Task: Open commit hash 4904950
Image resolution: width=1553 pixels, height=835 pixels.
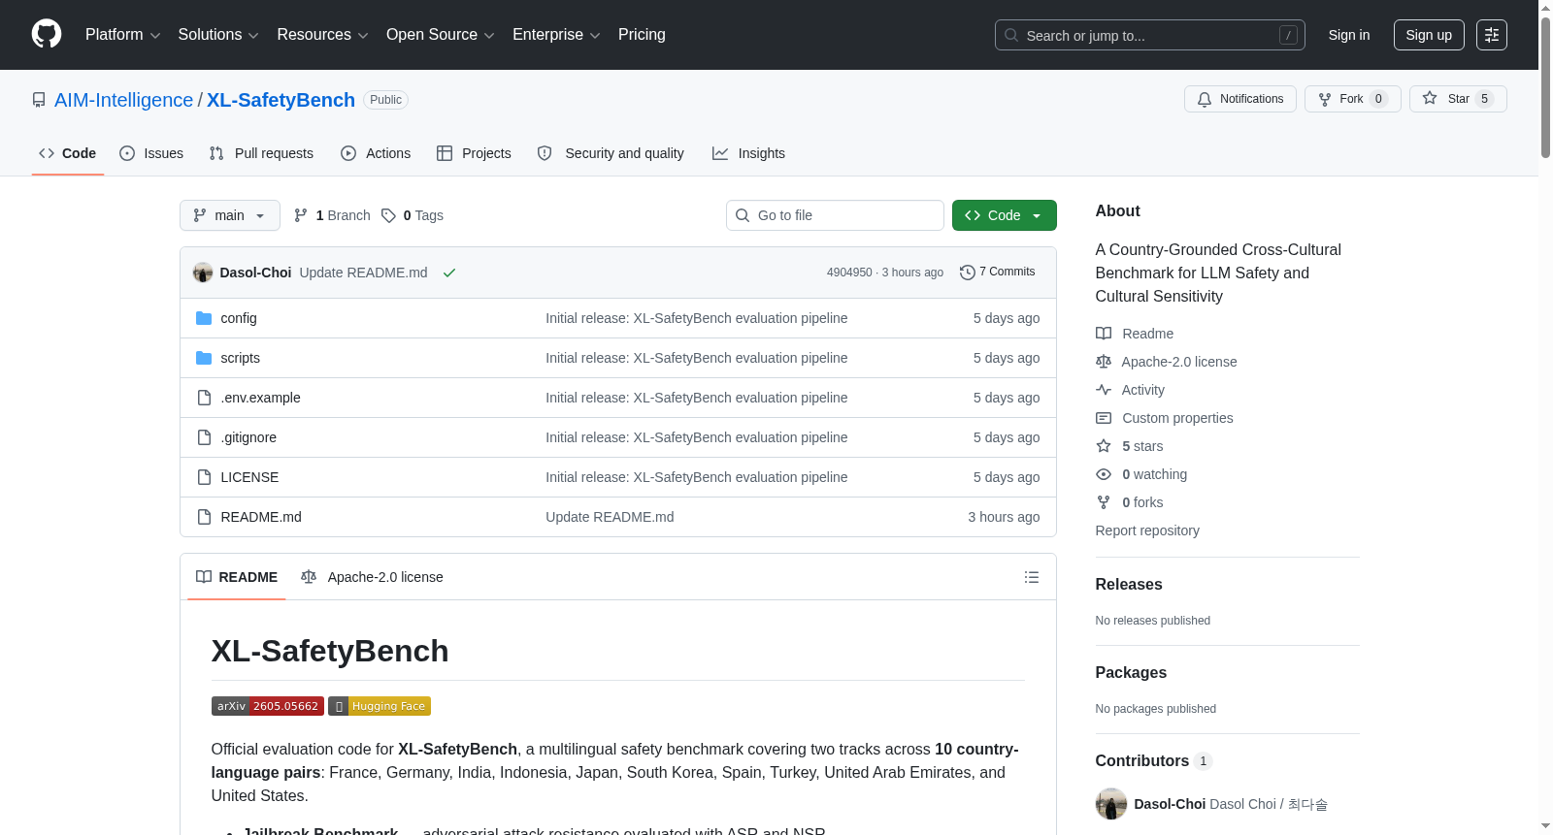Action: point(849,273)
